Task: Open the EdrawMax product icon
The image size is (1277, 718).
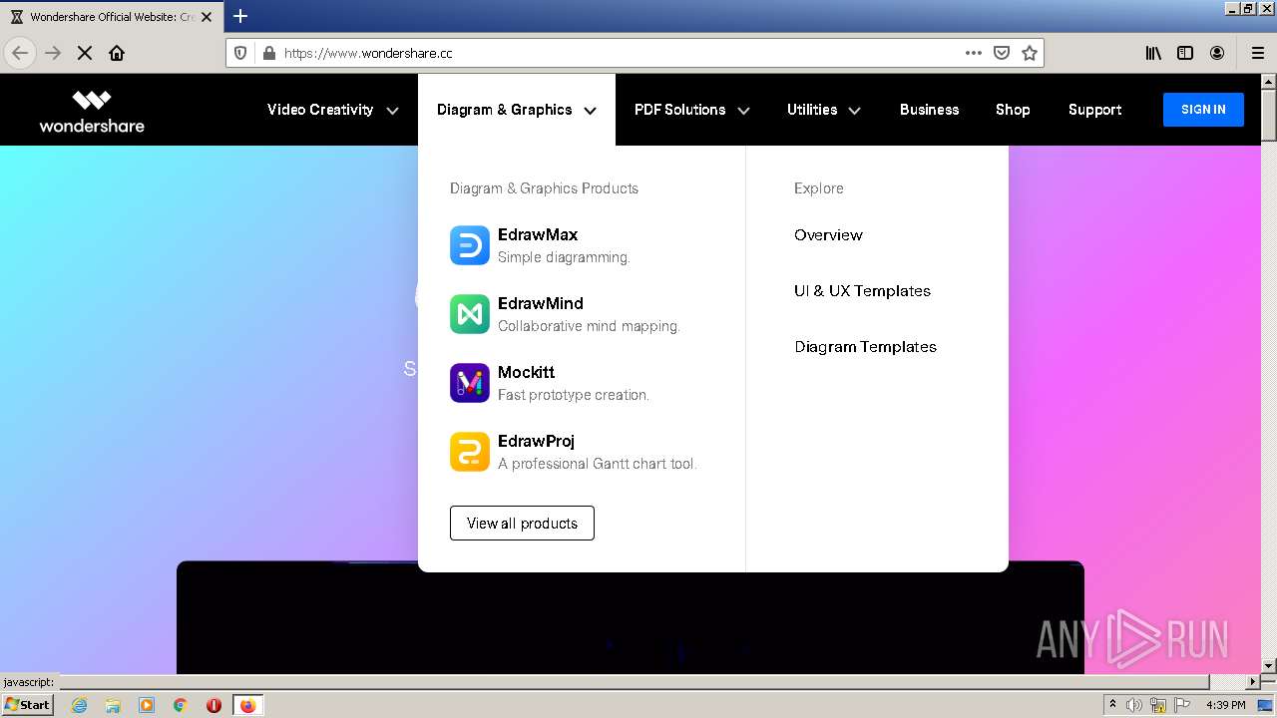Action: 469,245
